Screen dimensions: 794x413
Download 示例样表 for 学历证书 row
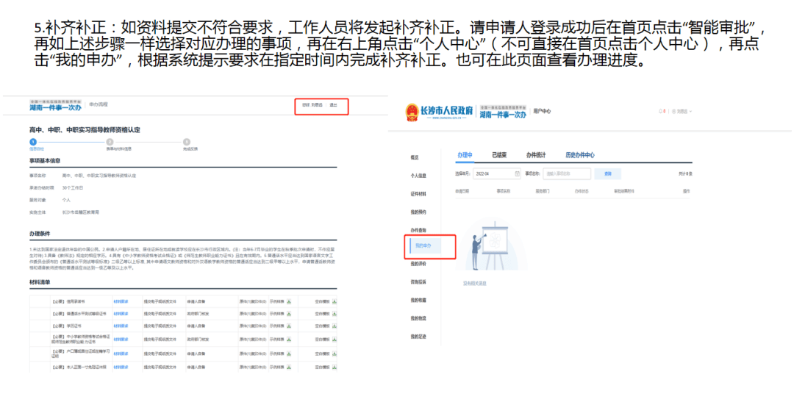289,326
